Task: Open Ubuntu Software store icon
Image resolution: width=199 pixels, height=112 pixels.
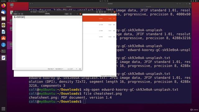Action: coord(3,38)
